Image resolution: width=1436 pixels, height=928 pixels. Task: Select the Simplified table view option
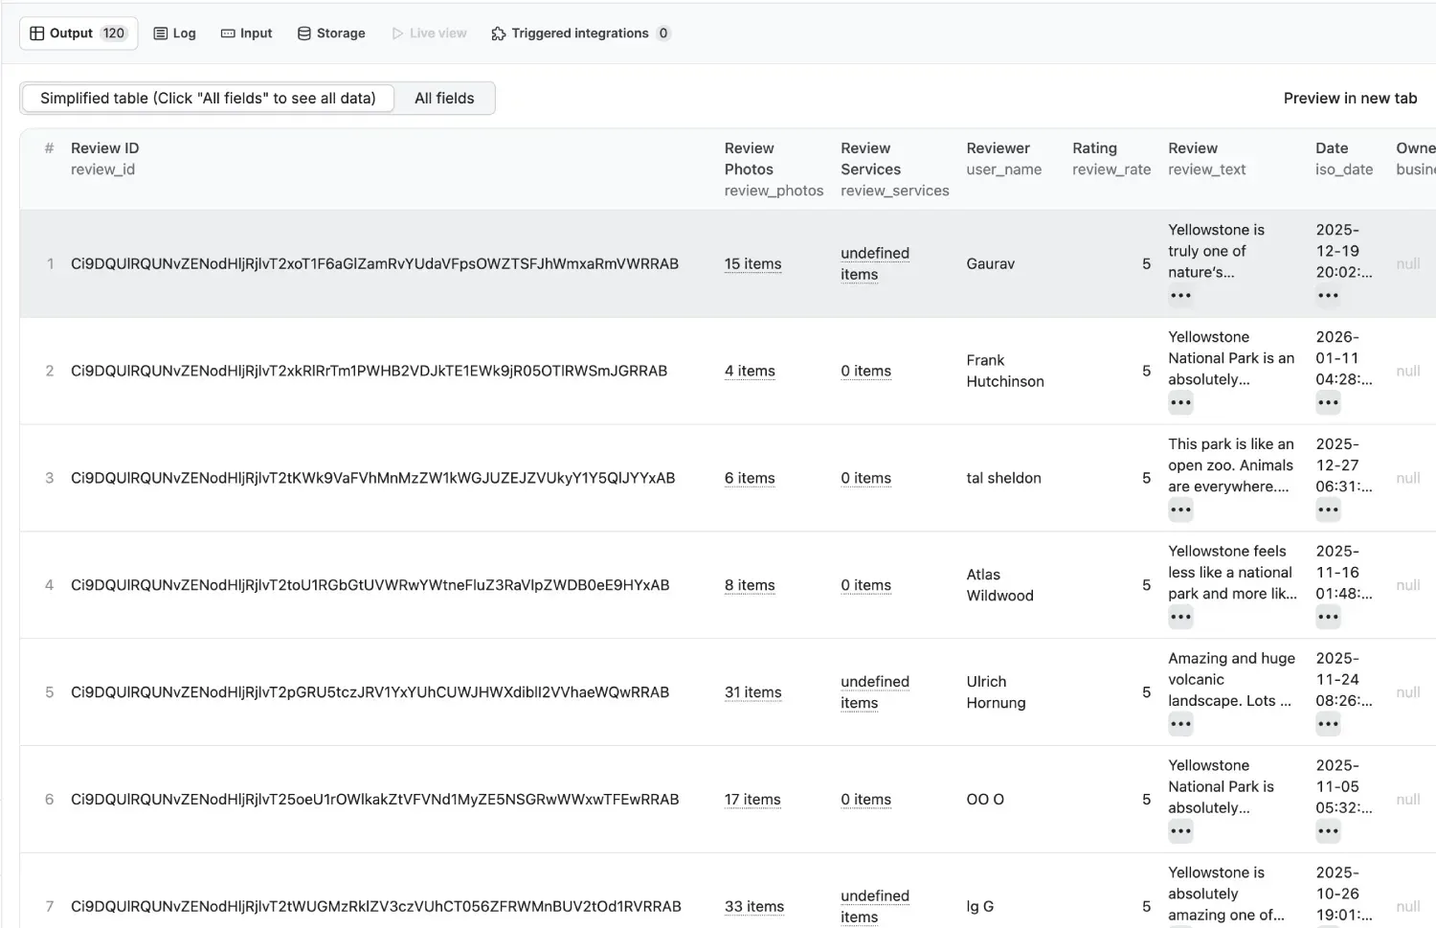[208, 98]
